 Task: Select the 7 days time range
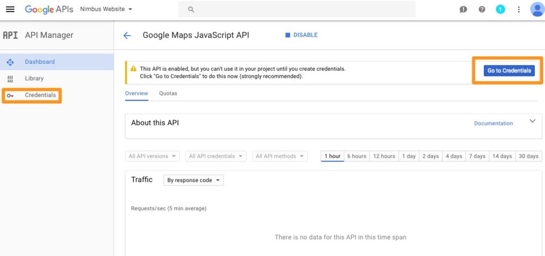point(476,156)
